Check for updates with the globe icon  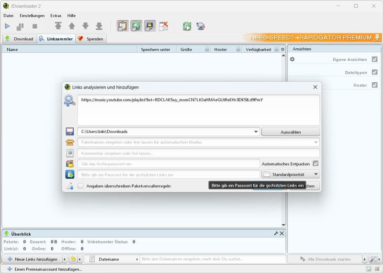point(201,26)
